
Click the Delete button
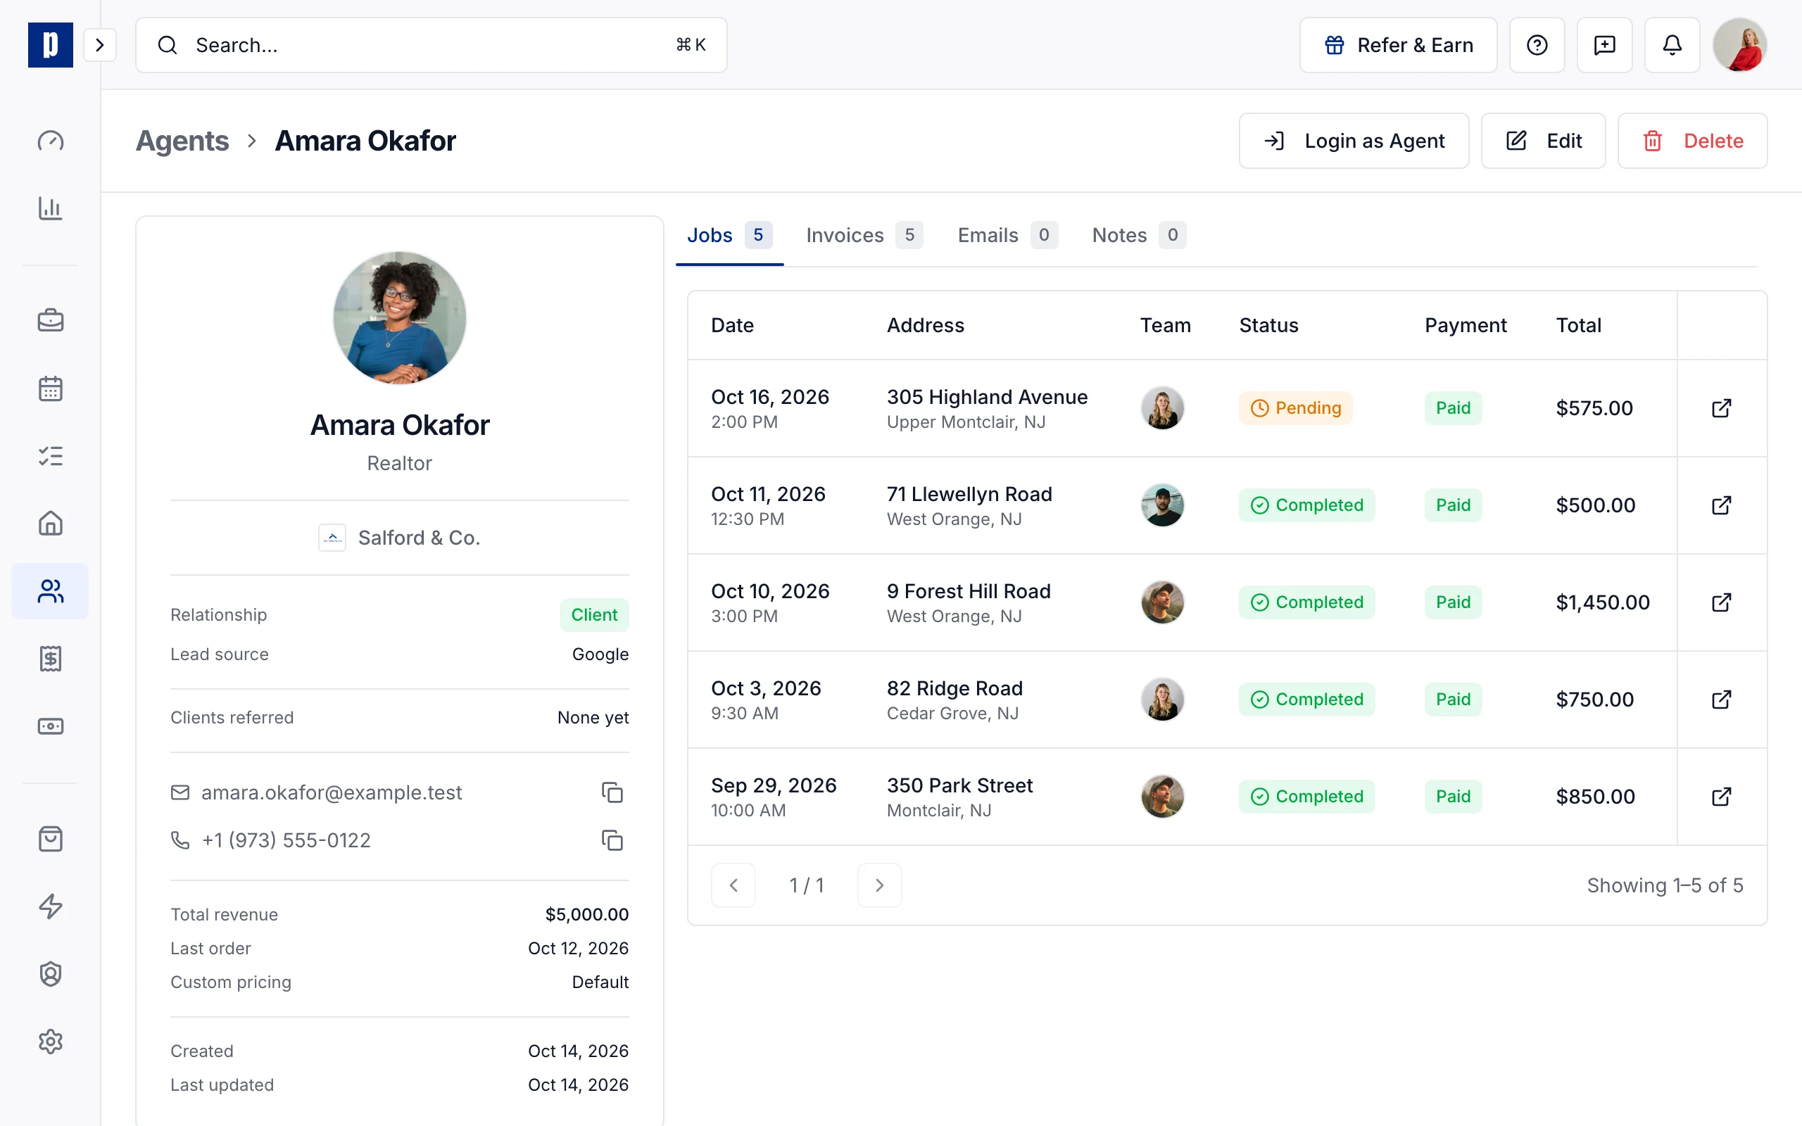[1692, 141]
